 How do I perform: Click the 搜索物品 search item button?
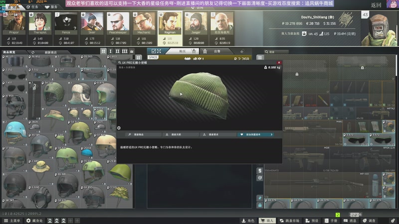coord(143,134)
